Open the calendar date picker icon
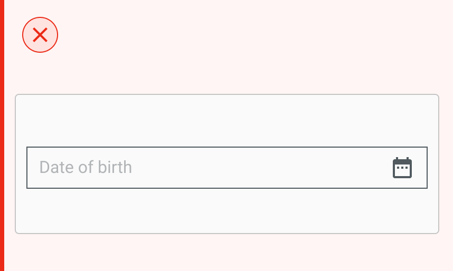Viewport: 453px width, 271px height. pyautogui.click(x=402, y=168)
